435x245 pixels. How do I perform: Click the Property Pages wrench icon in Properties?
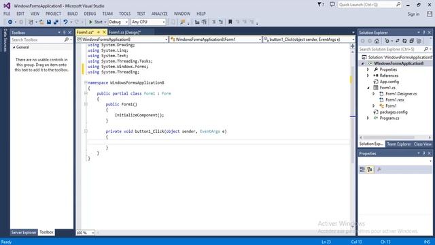pos(379,169)
